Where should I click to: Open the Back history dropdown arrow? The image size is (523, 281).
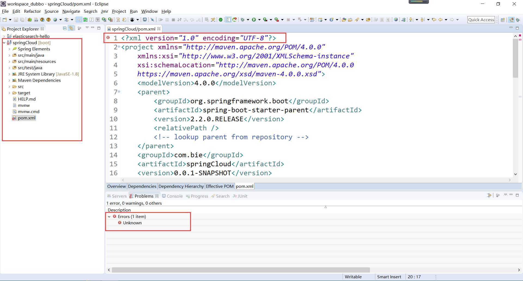[446, 20]
